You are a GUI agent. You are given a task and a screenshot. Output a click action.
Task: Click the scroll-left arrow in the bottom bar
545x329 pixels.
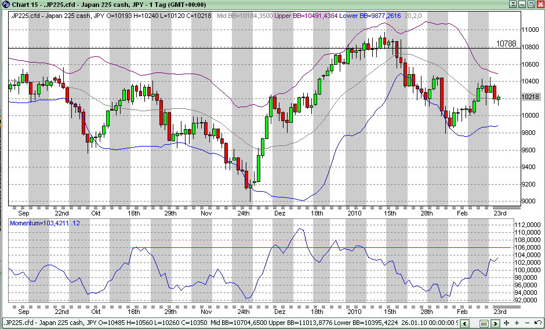pos(465,323)
